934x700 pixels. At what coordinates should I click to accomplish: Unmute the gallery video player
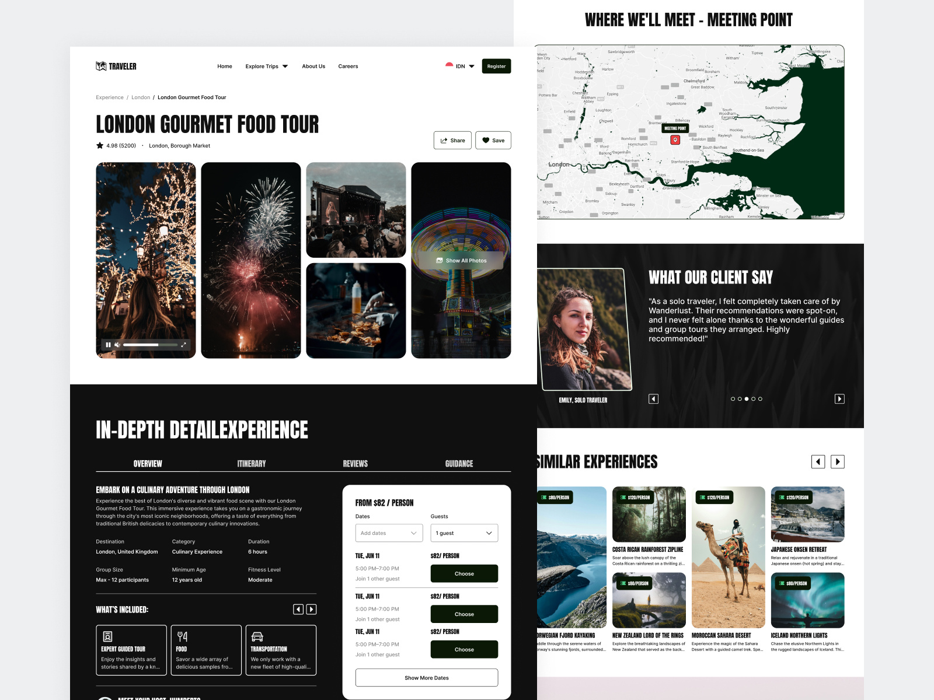point(117,345)
